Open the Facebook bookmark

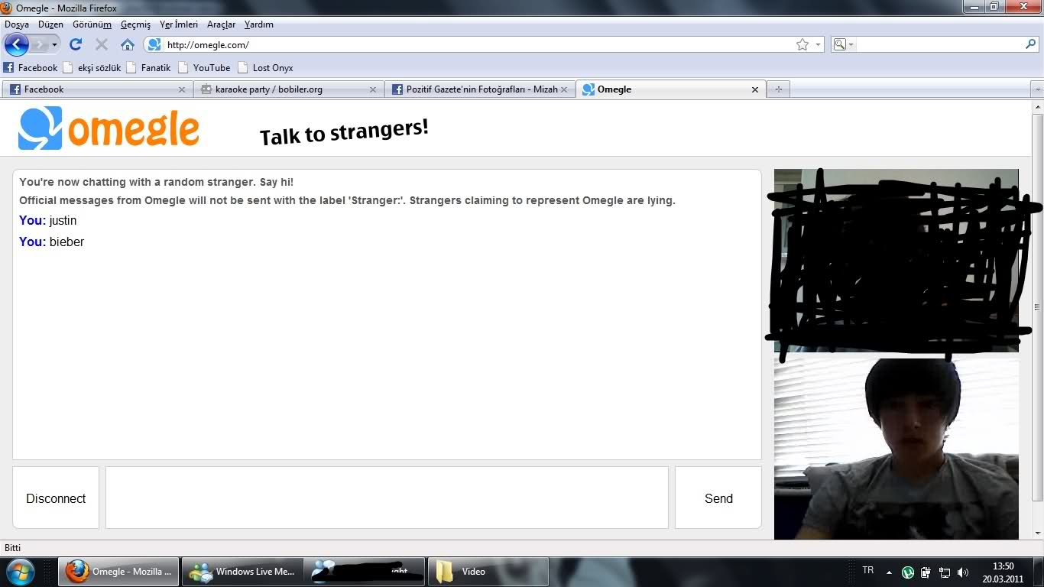[31, 68]
